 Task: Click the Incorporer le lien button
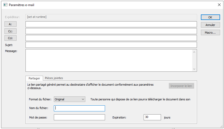(181, 86)
